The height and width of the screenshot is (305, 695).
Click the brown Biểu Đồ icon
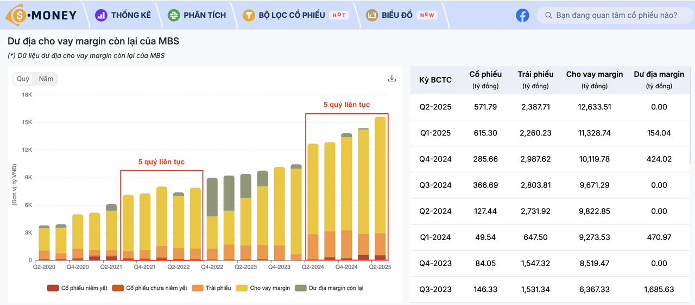coord(372,15)
